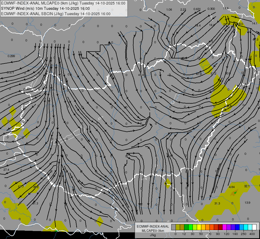Click the pure blue legend swatch right of the 160 tick
The width and height of the screenshot is (260, 239).
(x=237, y=227)
